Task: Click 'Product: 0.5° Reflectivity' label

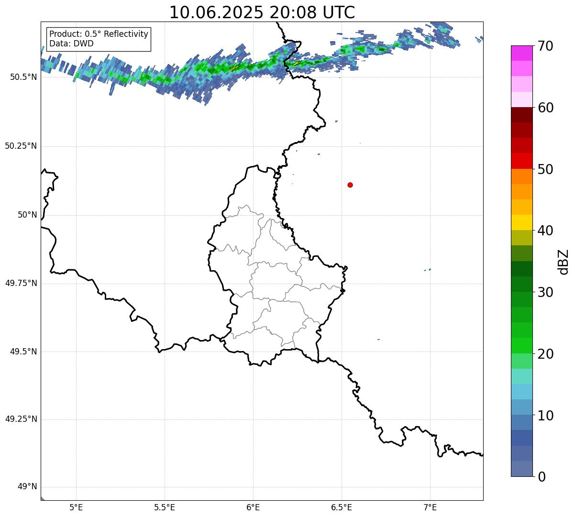Action: pyautogui.click(x=99, y=34)
